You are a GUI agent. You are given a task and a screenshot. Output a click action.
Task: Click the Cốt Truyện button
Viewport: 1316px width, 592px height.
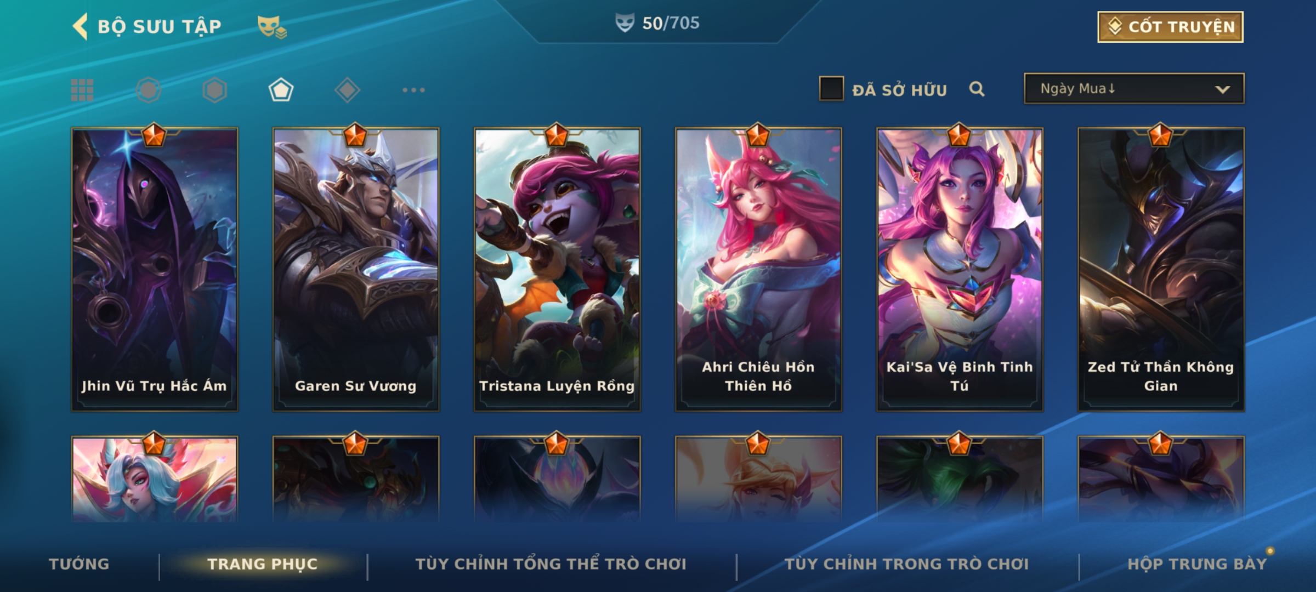pyautogui.click(x=1170, y=27)
